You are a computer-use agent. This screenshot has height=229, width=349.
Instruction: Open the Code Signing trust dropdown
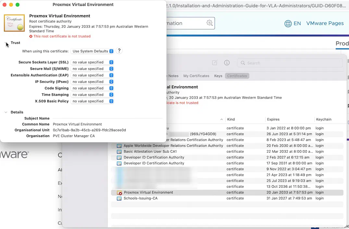[92, 88]
